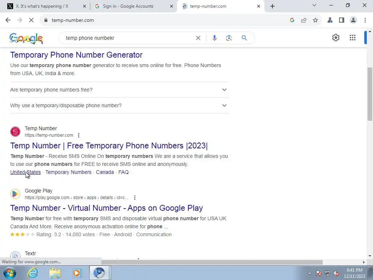Open Windows Media Player in taskbar
Viewport: 373px width, 280px height.
pyautogui.click(x=77, y=273)
